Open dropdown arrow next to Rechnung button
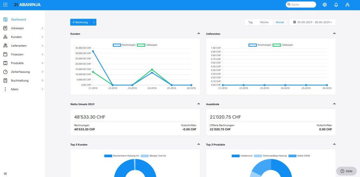 [94, 22]
